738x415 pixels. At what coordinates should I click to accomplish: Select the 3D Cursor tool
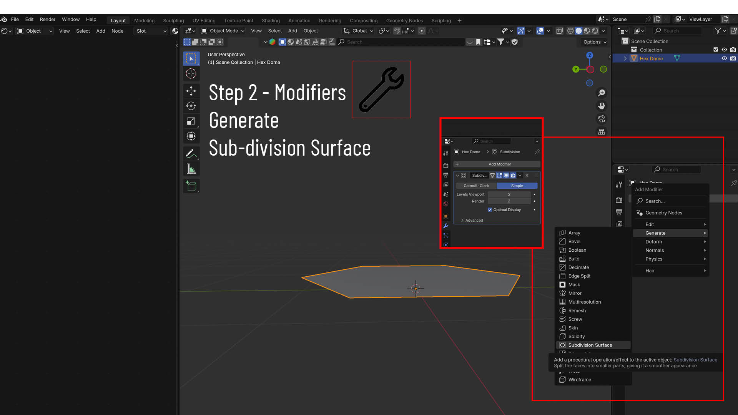[x=191, y=73]
